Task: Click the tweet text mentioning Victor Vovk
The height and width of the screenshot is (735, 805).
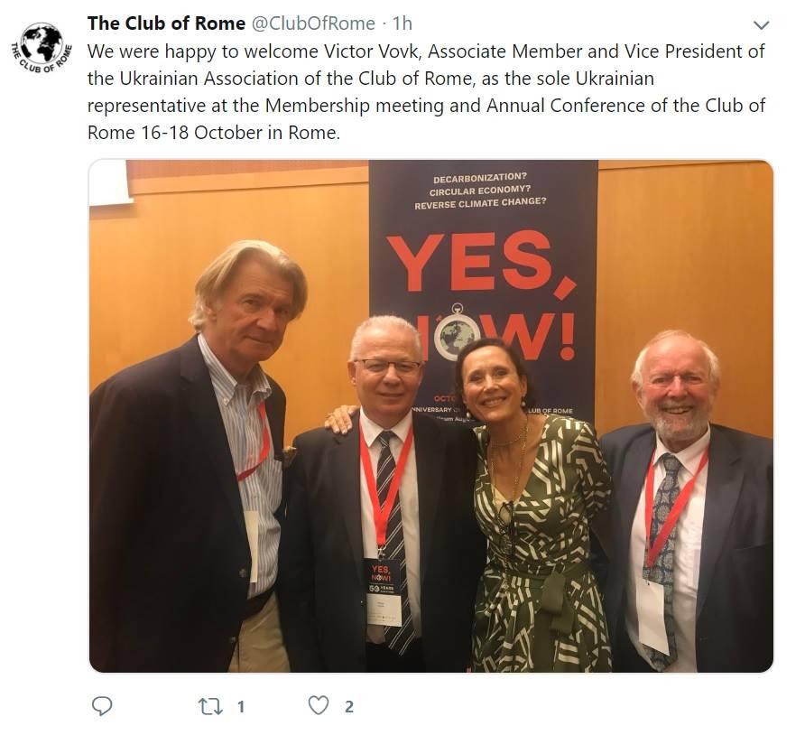Action: [426, 92]
